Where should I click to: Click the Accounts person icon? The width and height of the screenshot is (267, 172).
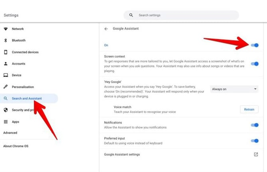click(6, 64)
